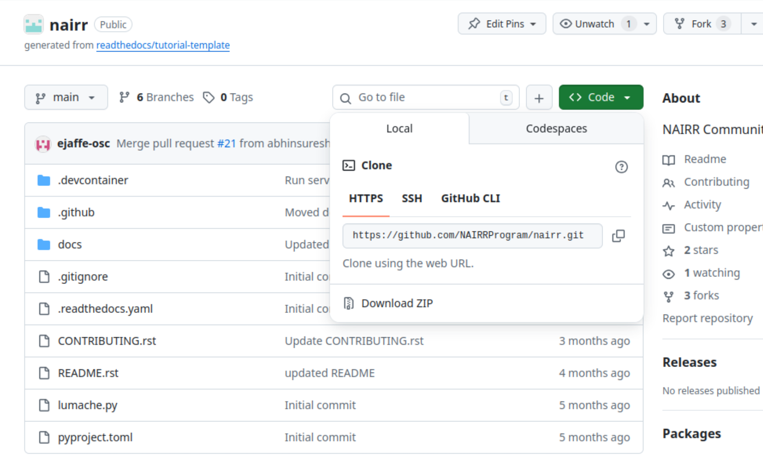The image size is (763, 456).
Task: Click the Go to file search field
Action: [x=426, y=97]
